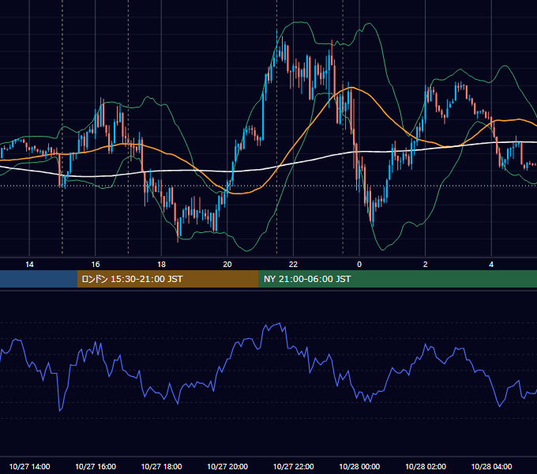Click the 18 hour axis label
537x474 pixels.
(x=161, y=265)
